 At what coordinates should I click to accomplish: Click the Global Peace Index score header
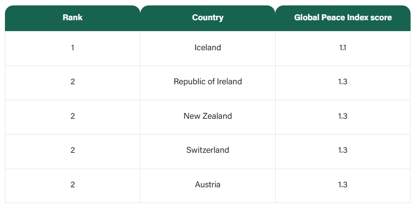tap(343, 18)
